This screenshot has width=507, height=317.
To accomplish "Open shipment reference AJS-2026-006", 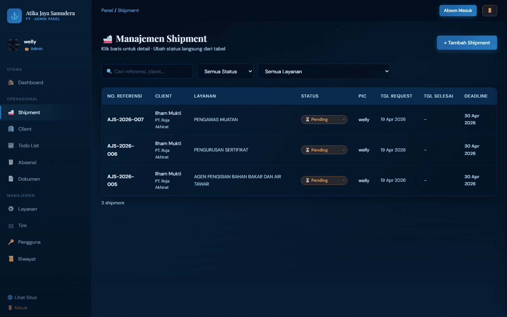I will (x=121, y=150).
